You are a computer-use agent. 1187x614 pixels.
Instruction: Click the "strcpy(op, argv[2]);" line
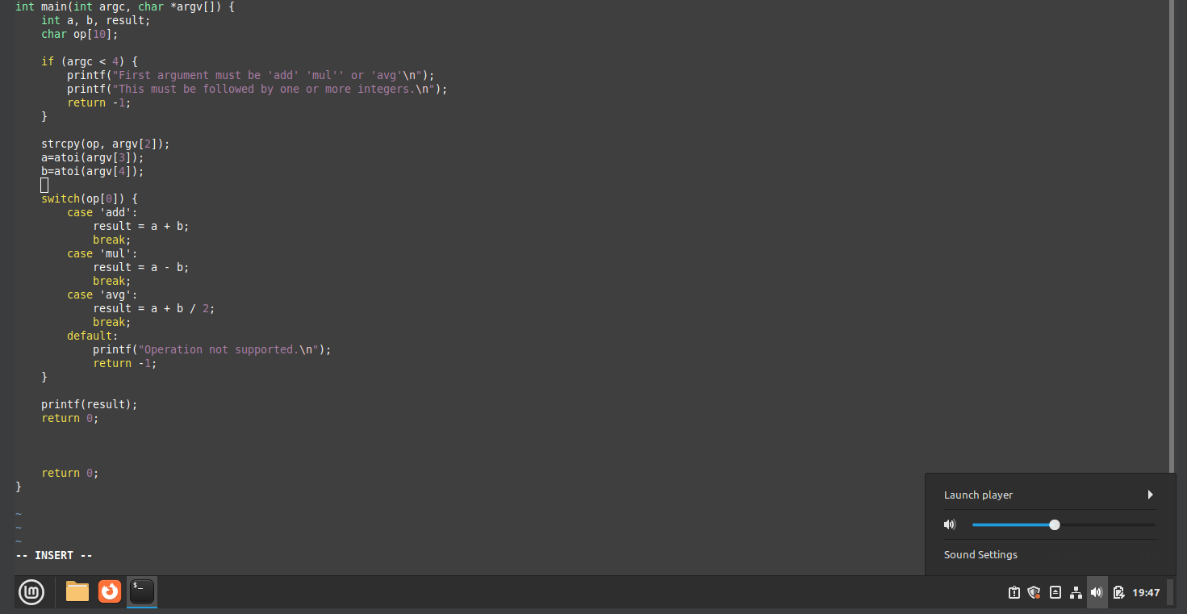coord(106,144)
